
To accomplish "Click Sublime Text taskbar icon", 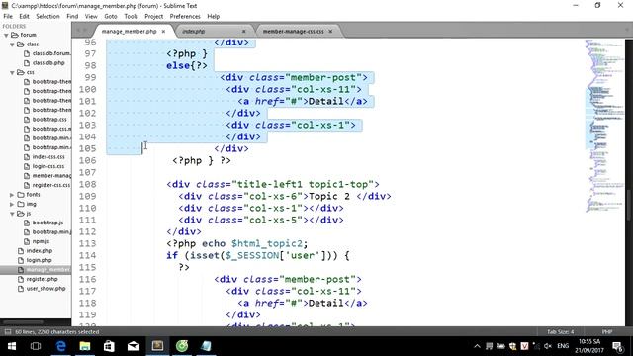I will [x=157, y=346].
